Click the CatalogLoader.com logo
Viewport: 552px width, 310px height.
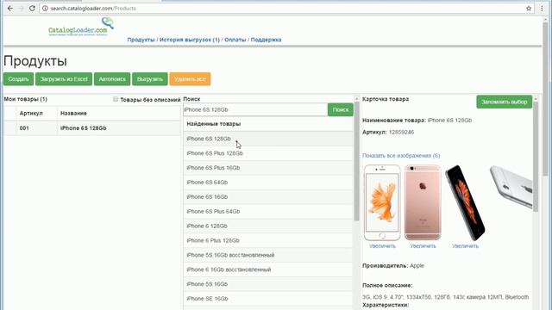81,27
